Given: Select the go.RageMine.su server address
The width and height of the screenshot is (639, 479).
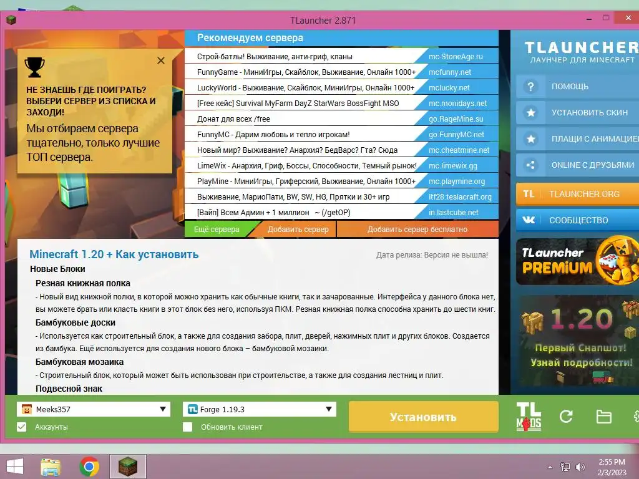Looking at the screenshot, I should tap(456, 119).
